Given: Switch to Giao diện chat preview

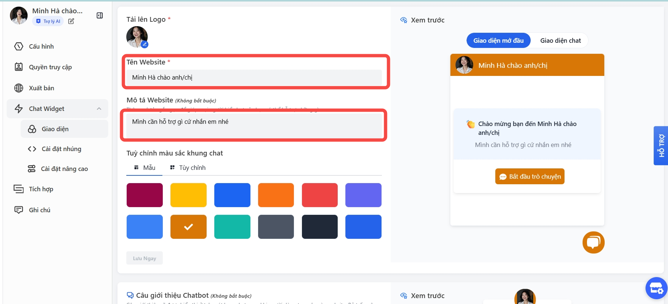Looking at the screenshot, I should [x=560, y=41].
